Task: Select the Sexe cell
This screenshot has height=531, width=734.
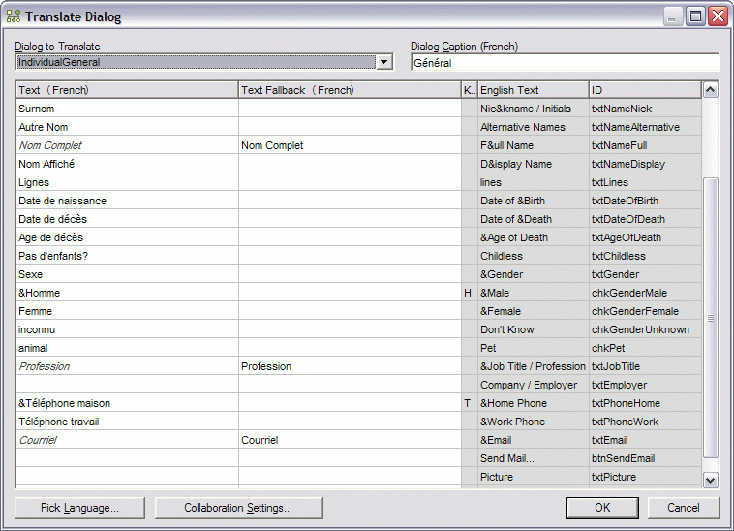Action: click(x=127, y=274)
